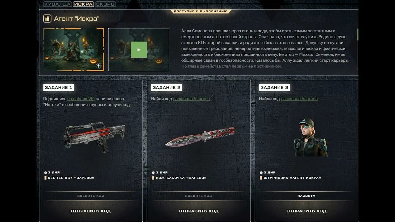Focus the task 1 code field
Viewport: 395px width, 222px height.
pyautogui.click(x=91, y=196)
